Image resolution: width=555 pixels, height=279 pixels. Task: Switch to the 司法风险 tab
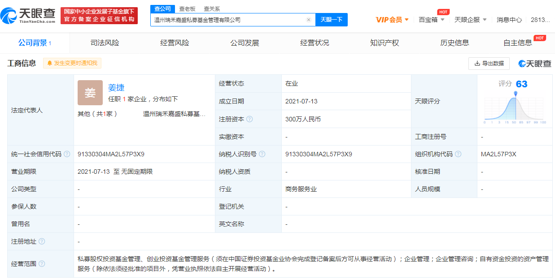(x=105, y=43)
